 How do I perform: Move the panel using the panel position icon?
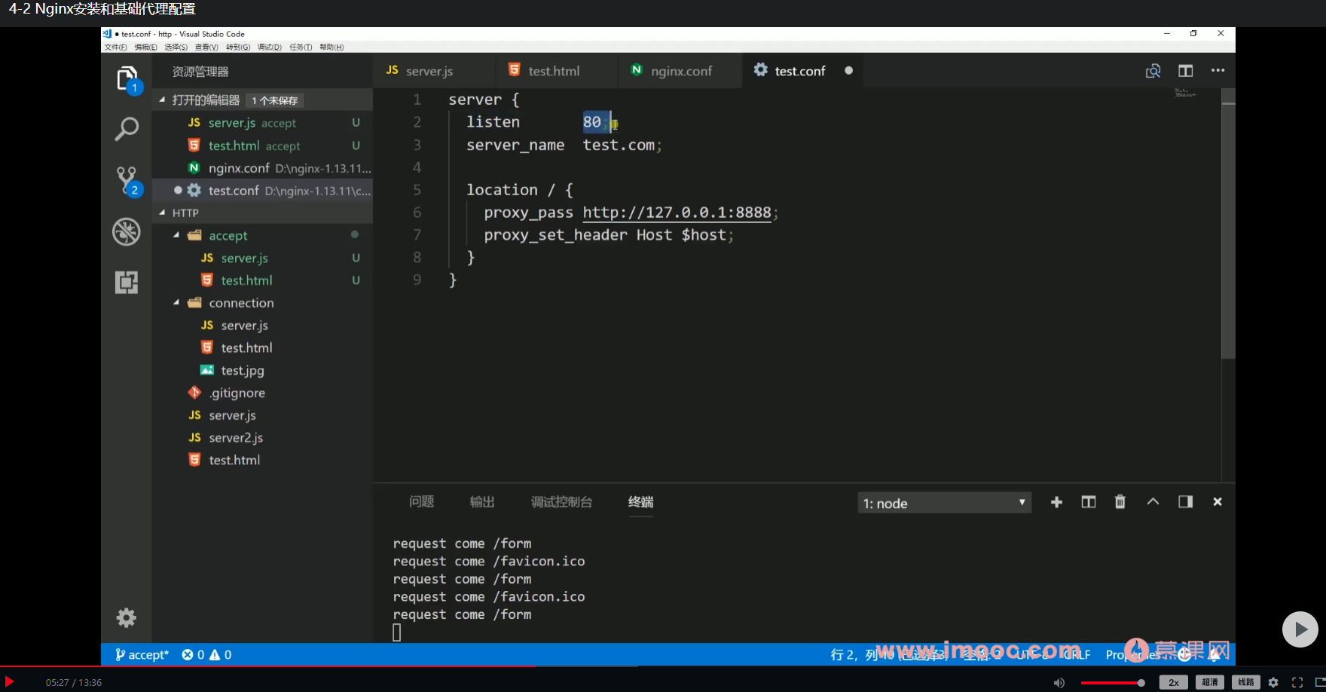pos(1185,502)
